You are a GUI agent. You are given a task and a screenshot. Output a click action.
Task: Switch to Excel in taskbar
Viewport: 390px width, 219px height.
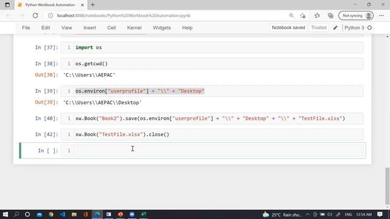(144, 214)
